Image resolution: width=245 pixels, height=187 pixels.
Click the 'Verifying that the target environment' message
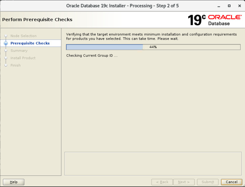(x=151, y=37)
